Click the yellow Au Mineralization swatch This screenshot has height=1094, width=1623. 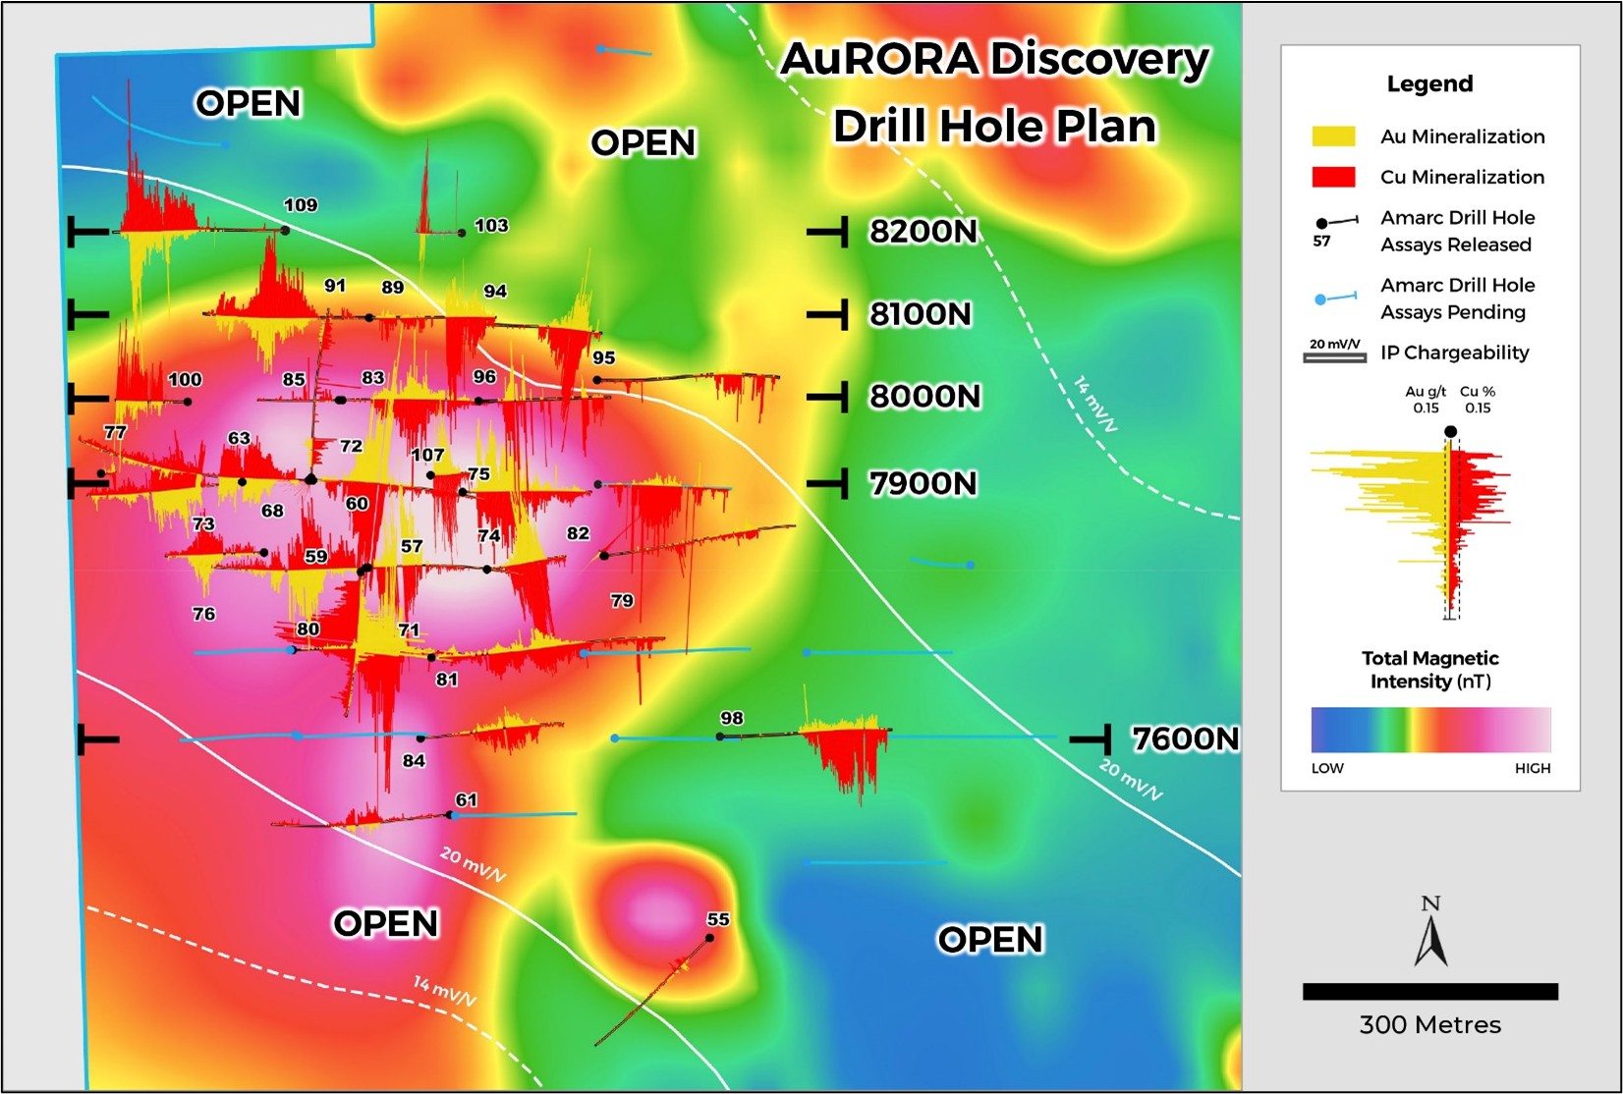click(x=1333, y=137)
